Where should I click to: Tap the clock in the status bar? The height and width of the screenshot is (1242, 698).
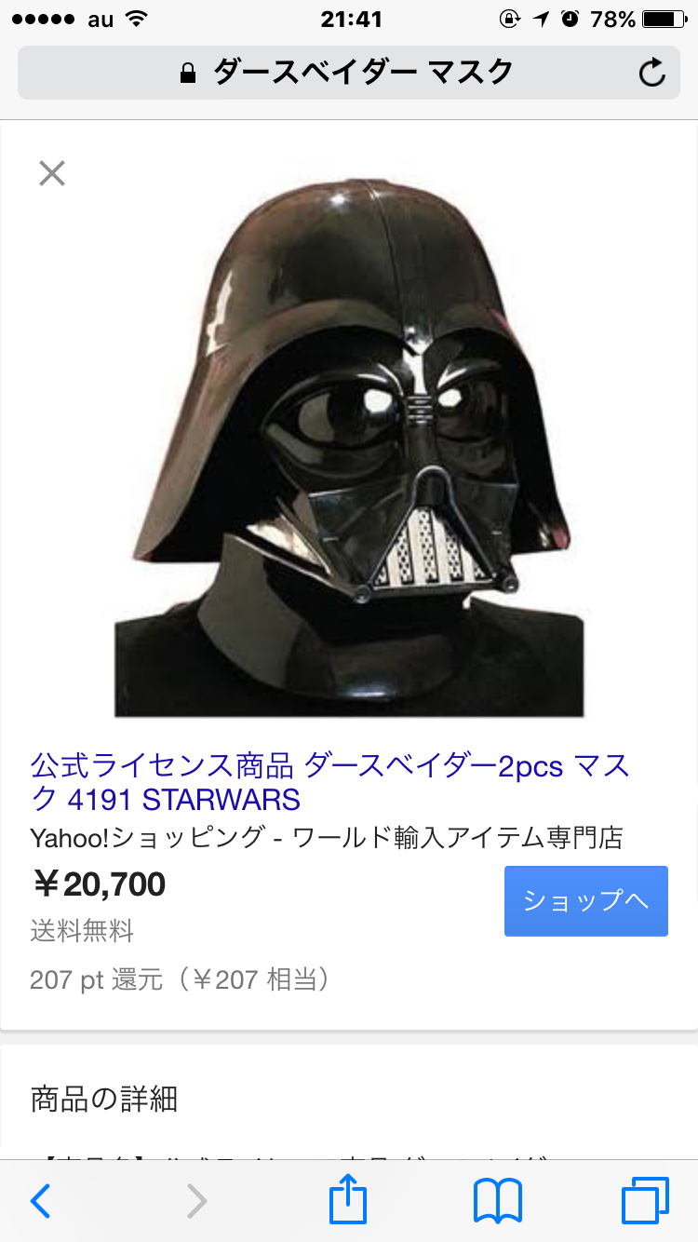point(351,19)
